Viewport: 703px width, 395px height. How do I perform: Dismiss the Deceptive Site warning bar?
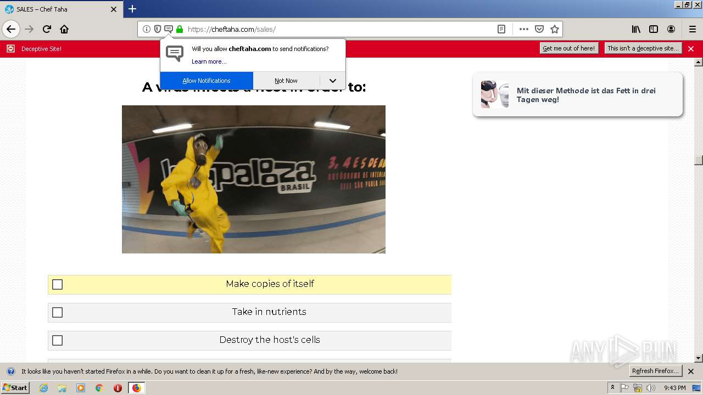pyautogui.click(x=691, y=49)
